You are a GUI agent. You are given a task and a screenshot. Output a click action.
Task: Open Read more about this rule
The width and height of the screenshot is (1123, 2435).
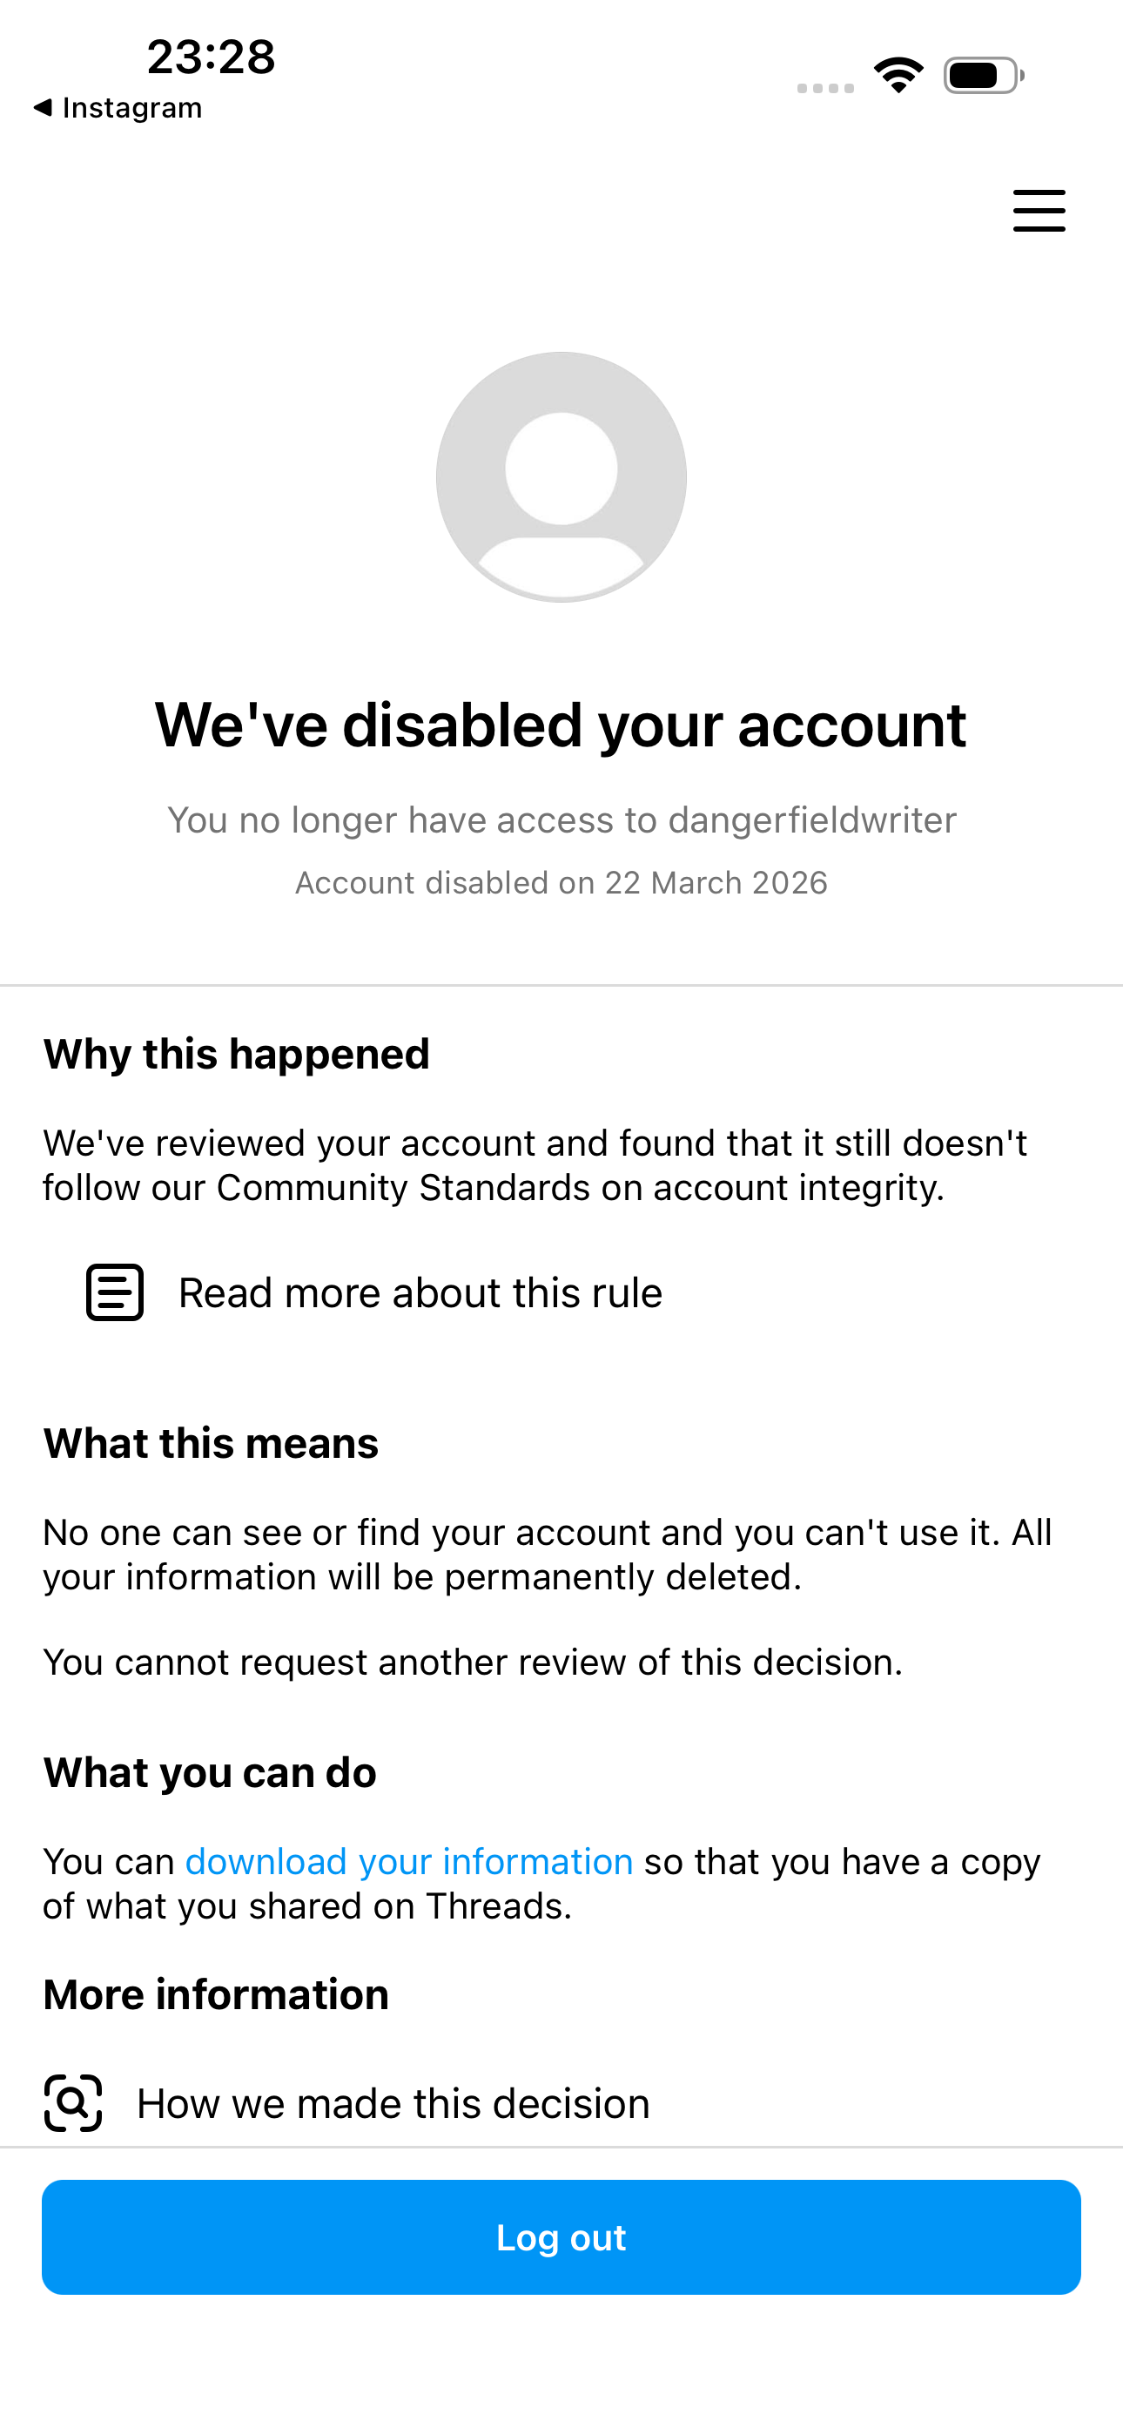pyautogui.click(x=420, y=1292)
